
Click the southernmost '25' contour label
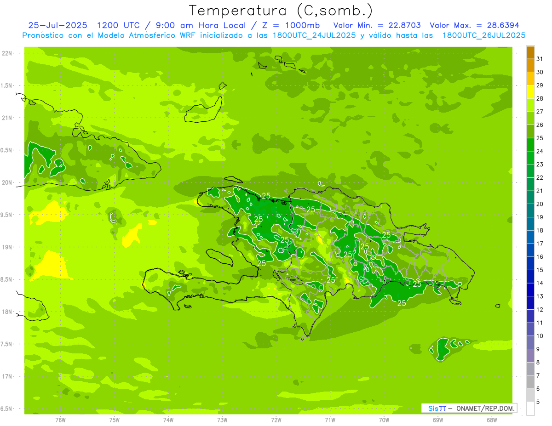tap(402, 303)
